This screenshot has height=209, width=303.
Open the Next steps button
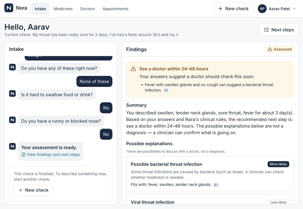279,30
